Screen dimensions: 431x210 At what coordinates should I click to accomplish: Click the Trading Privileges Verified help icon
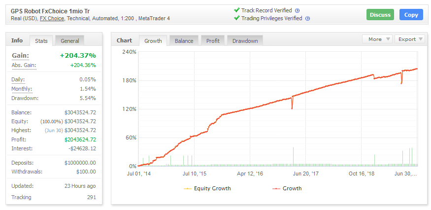click(x=308, y=19)
